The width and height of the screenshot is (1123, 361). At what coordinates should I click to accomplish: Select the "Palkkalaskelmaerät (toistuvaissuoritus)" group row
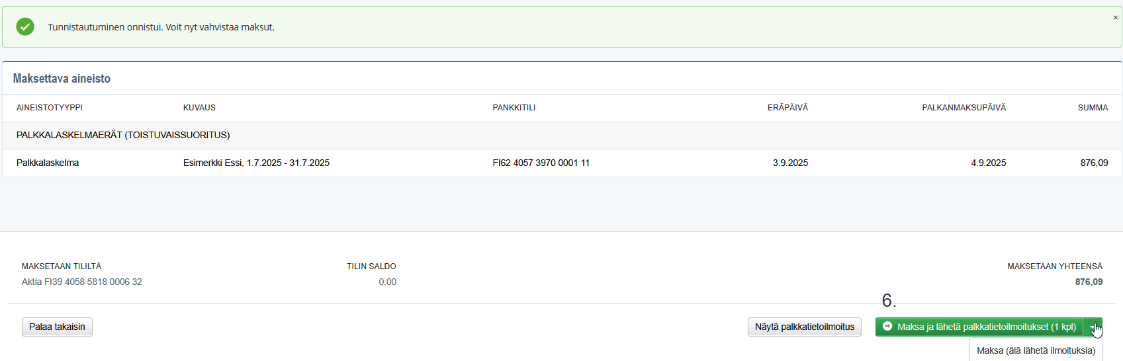(562, 135)
